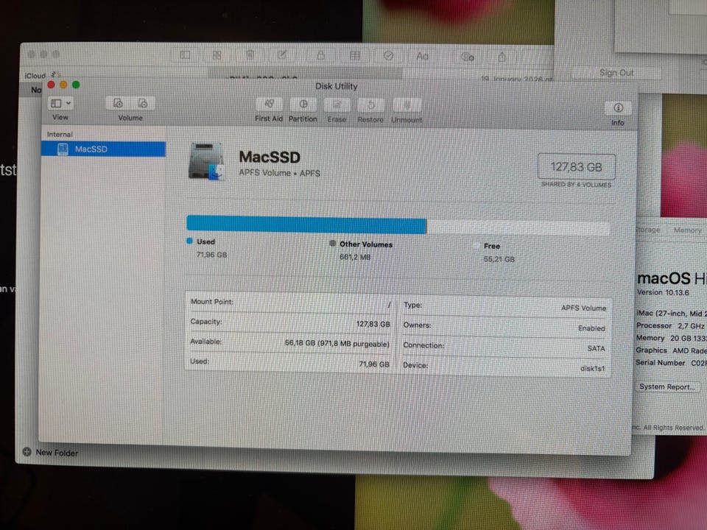Click the compose note icon in Notes toolbar

click(x=282, y=55)
